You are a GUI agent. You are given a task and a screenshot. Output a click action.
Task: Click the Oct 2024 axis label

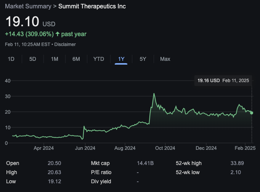click(165, 148)
